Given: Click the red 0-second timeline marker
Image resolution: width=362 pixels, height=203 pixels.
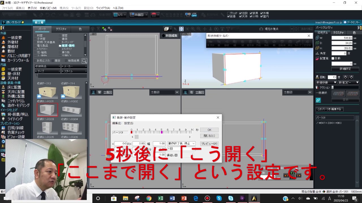Looking at the screenshot, I should pyautogui.click(x=132, y=132).
